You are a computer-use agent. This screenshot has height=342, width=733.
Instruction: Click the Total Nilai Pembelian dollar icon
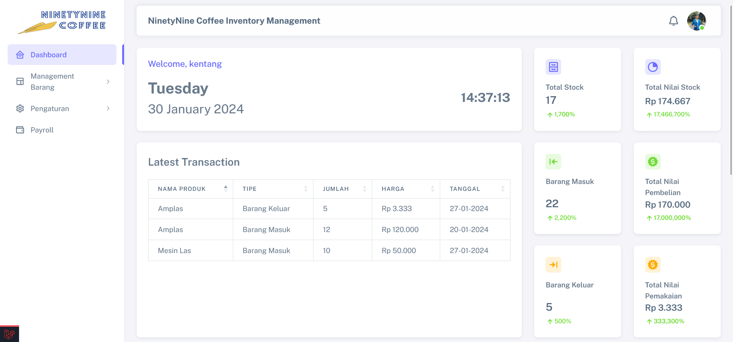[x=653, y=162]
